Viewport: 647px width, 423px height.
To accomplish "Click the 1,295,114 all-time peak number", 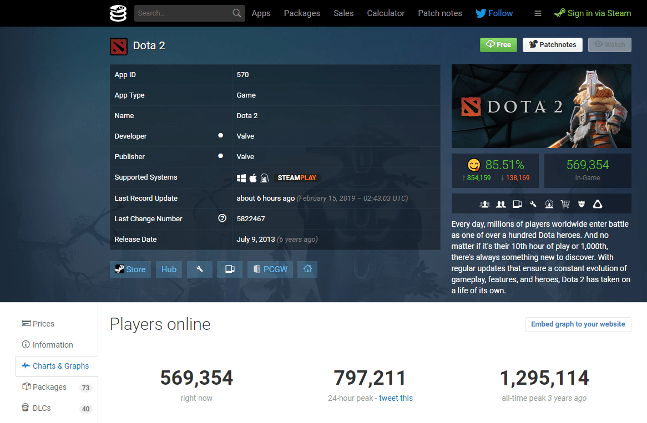I will coord(544,378).
